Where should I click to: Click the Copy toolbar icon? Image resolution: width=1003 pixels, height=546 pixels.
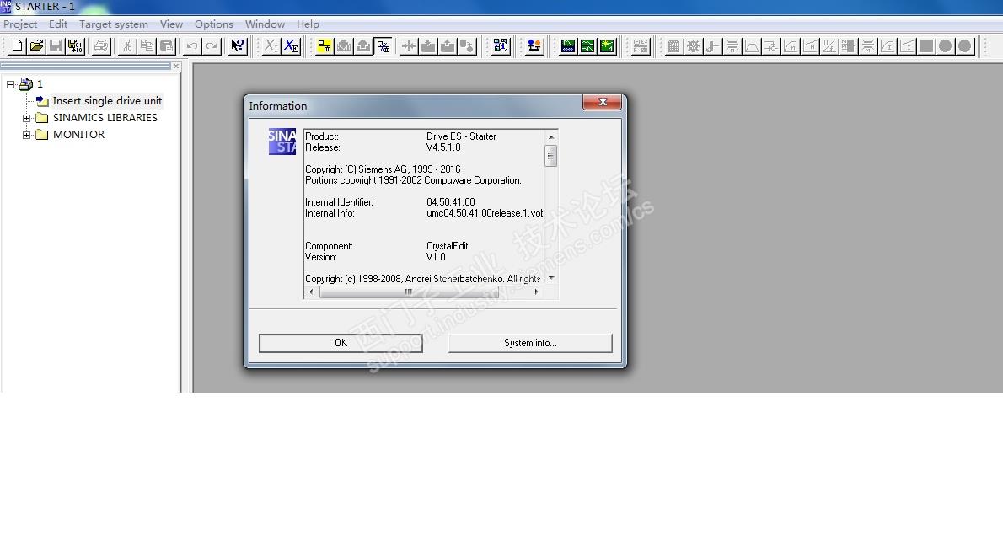[147, 46]
